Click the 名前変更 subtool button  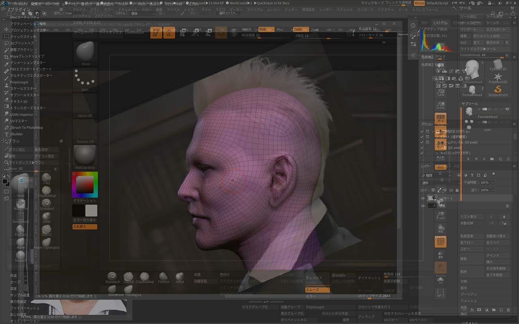pyautogui.click(x=472, y=236)
